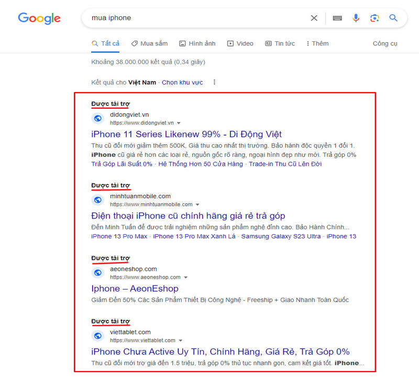
Task: Open Công cụ search tools
Action: pyautogui.click(x=385, y=43)
